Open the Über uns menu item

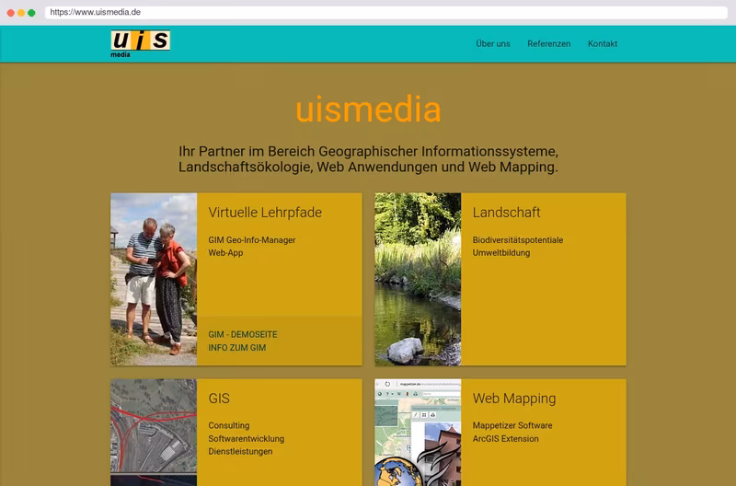(x=493, y=43)
